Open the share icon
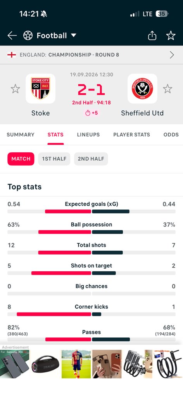Viewport: 183px width, 398px height. click(x=152, y=35)
